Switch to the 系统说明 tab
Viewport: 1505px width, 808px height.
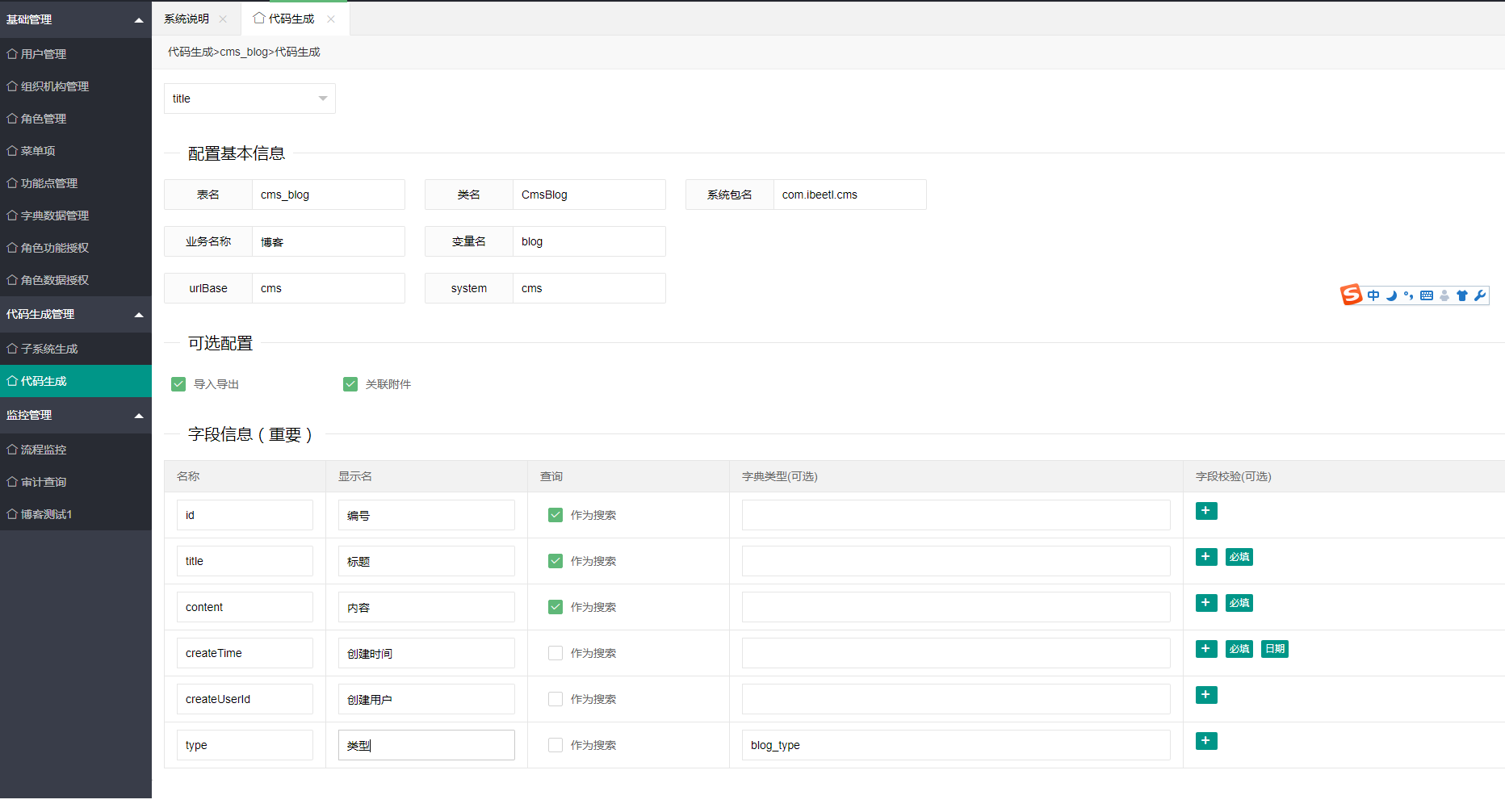[x=187, y=19]
